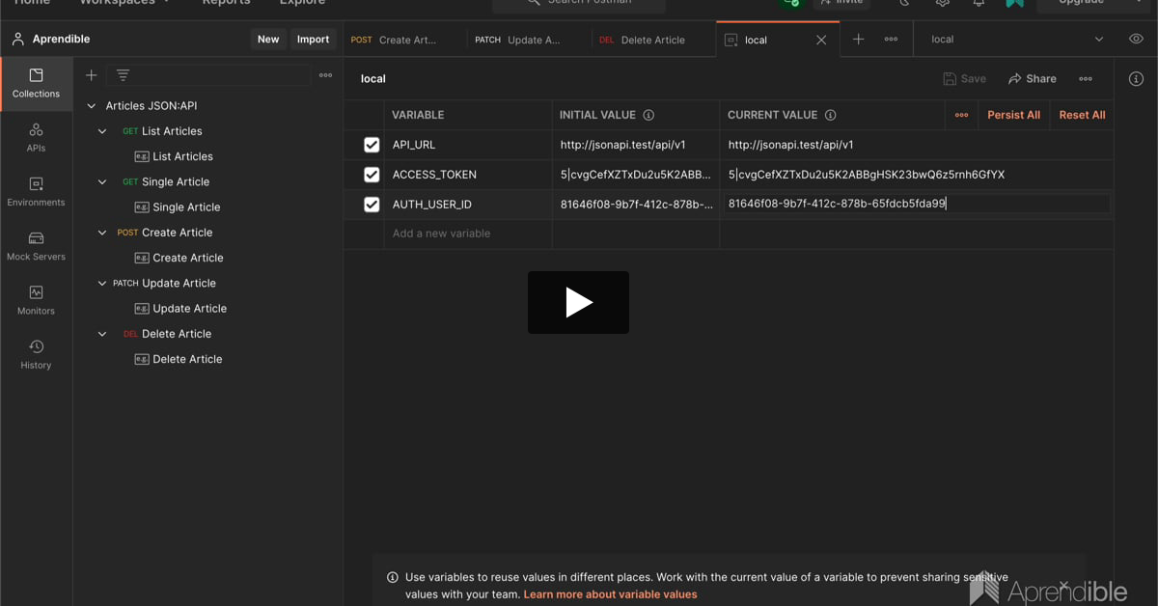Click the API_URL current value cell
This screenshot has height=606, width=1158.
coord(917,145)
